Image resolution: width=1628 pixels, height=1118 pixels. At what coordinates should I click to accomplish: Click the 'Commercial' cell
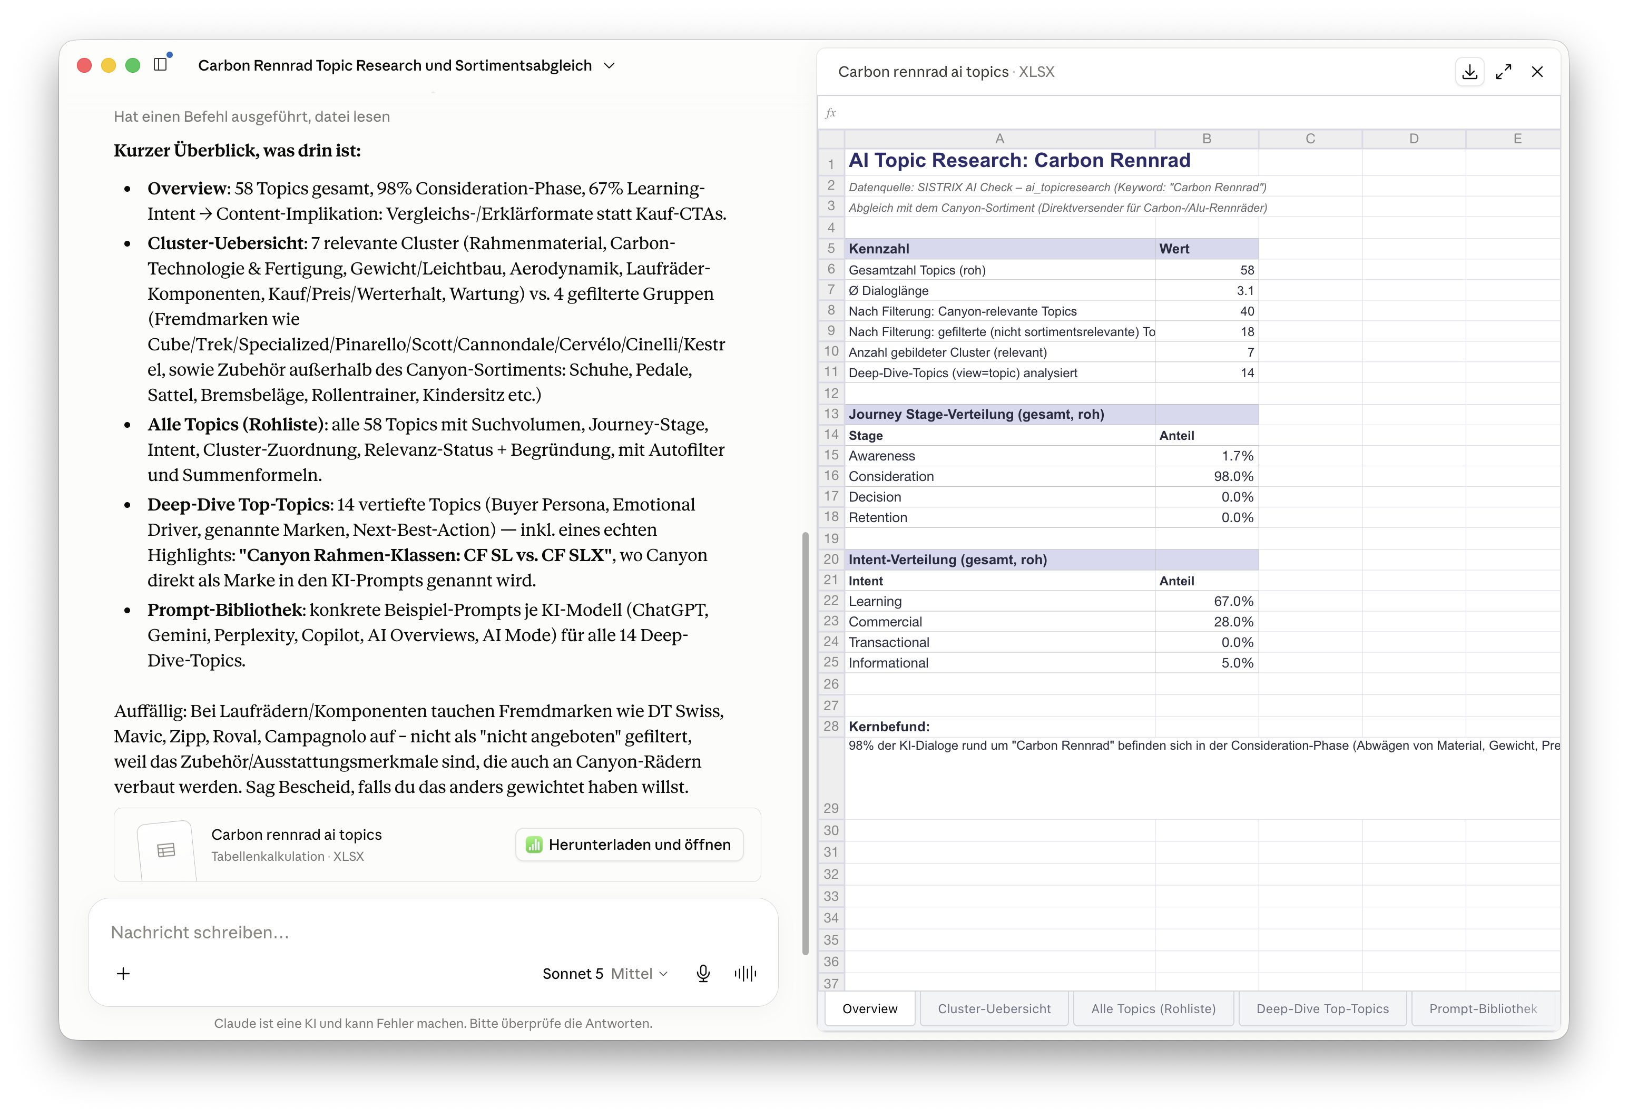(x=999, y=621)
